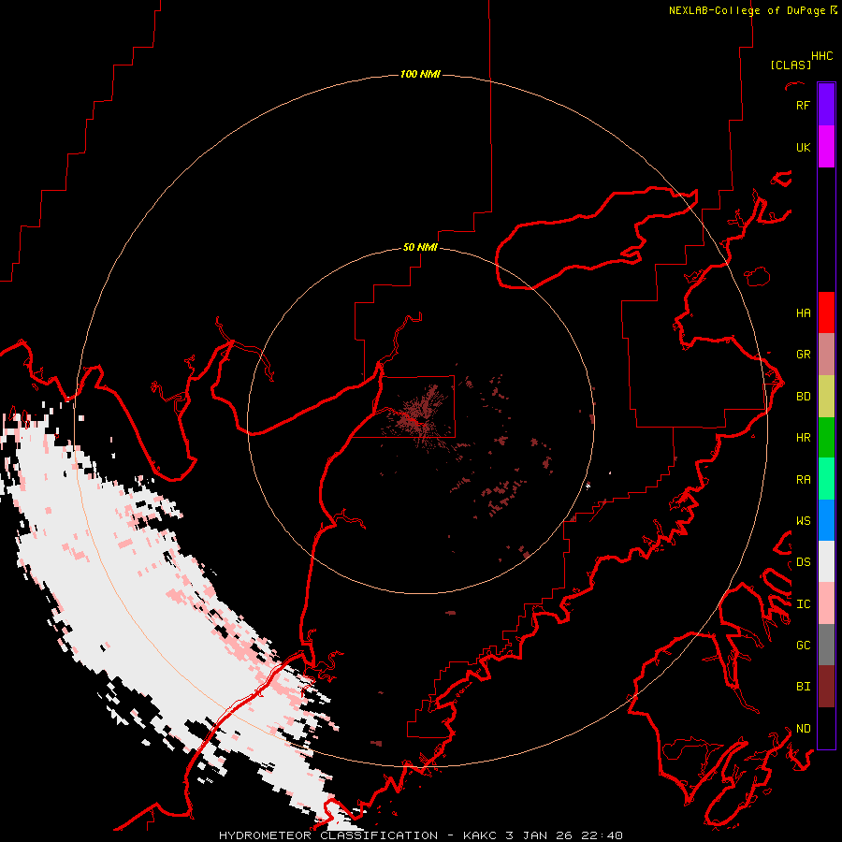Click the white DS legend swatch
This screenshot has height=842, width=842.
(826, 561)
